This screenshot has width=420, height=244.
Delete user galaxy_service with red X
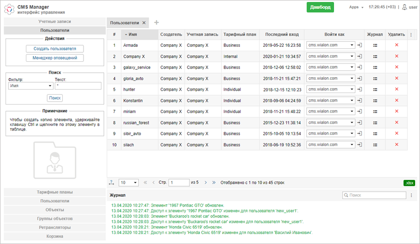[396, 67]
